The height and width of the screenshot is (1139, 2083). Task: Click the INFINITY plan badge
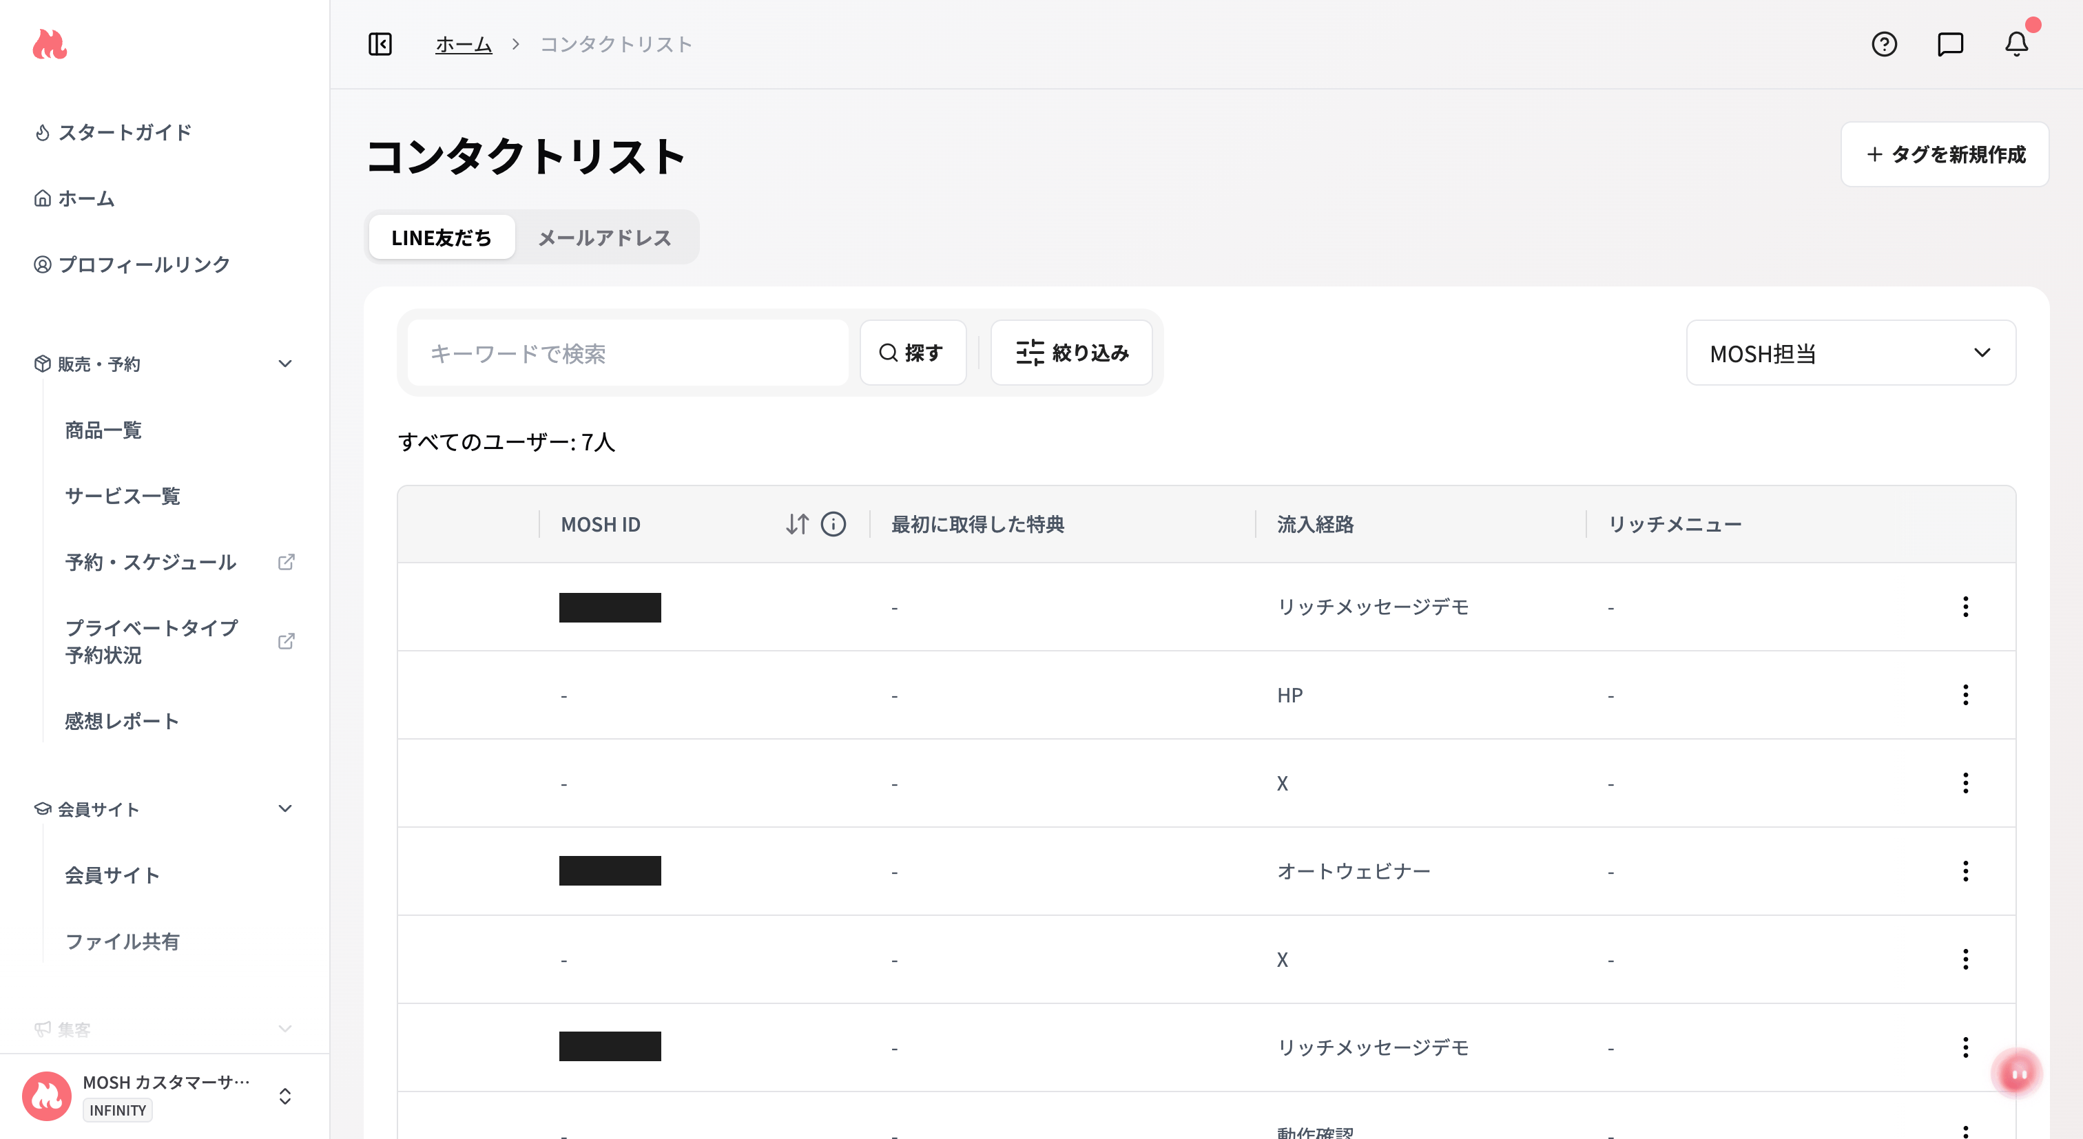click(118, 1111)
